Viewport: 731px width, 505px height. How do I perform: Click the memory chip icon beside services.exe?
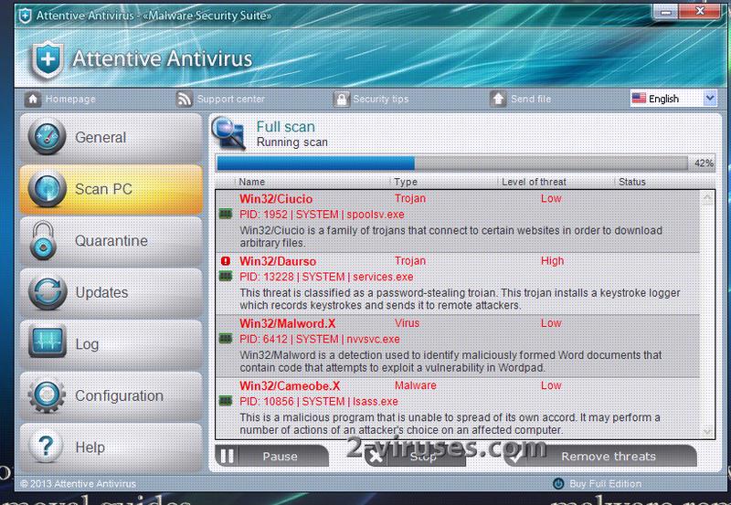226,277
